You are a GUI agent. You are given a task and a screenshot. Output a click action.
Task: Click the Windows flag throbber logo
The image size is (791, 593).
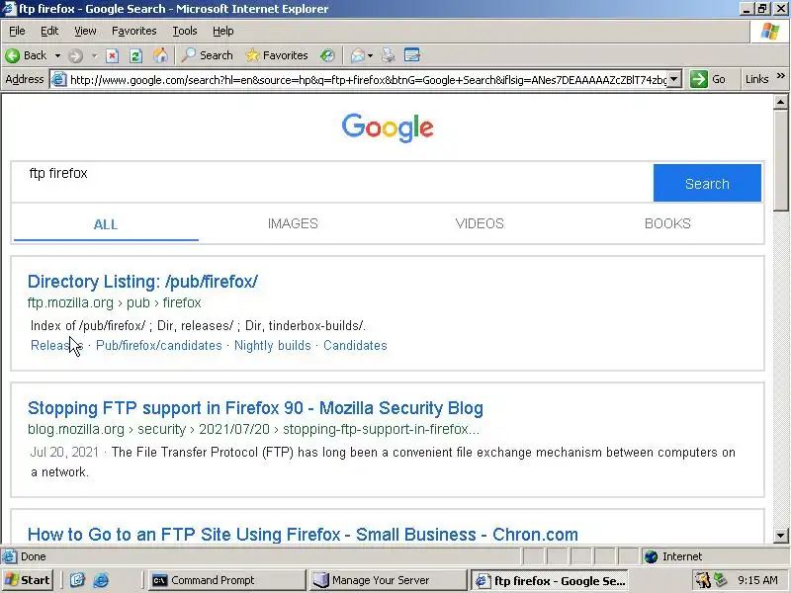770,32
